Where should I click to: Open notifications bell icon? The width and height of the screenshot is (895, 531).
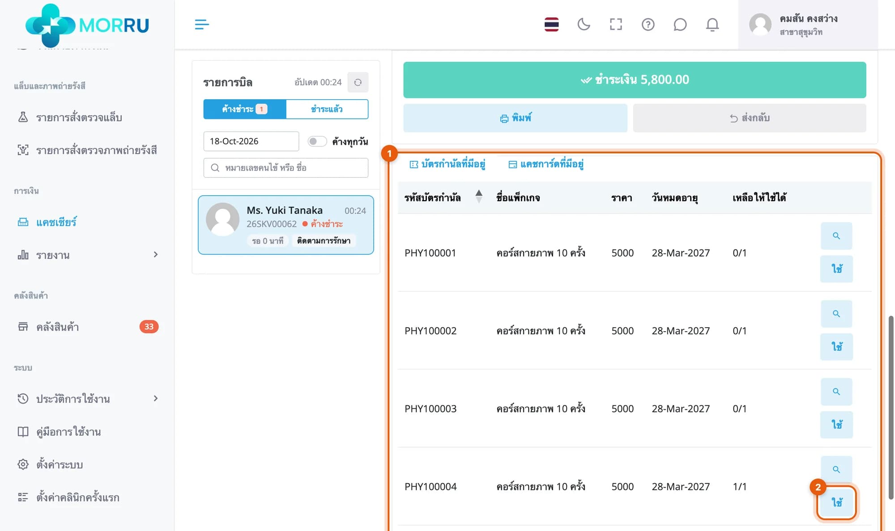(x=712, y=24)
